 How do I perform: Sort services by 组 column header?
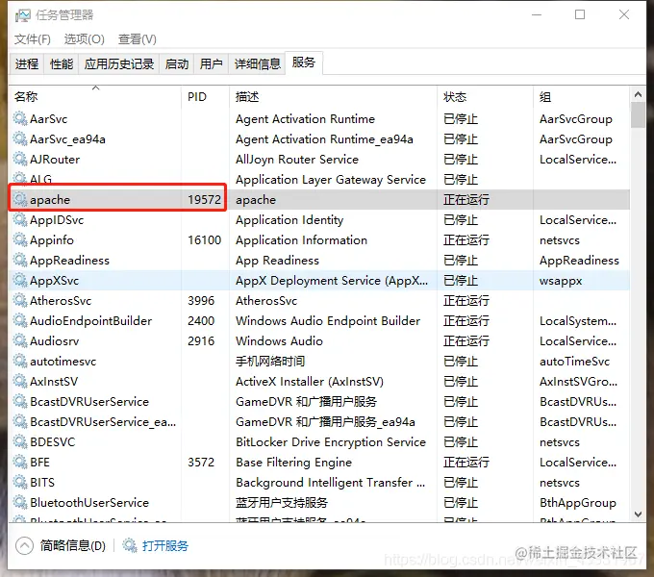[582, 97]
